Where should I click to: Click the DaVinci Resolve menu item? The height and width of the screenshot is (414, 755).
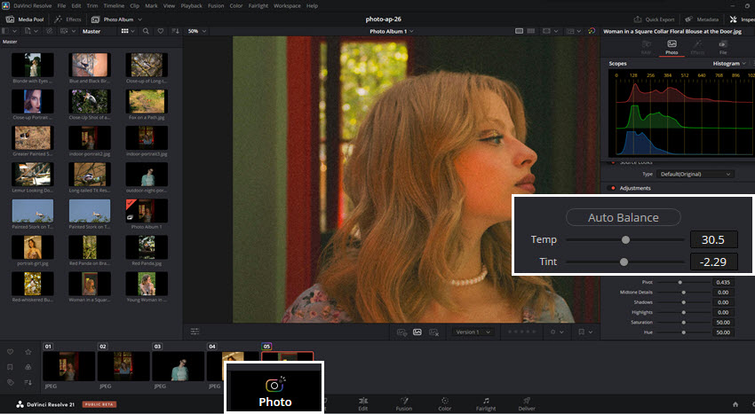[x=31, y=6]
